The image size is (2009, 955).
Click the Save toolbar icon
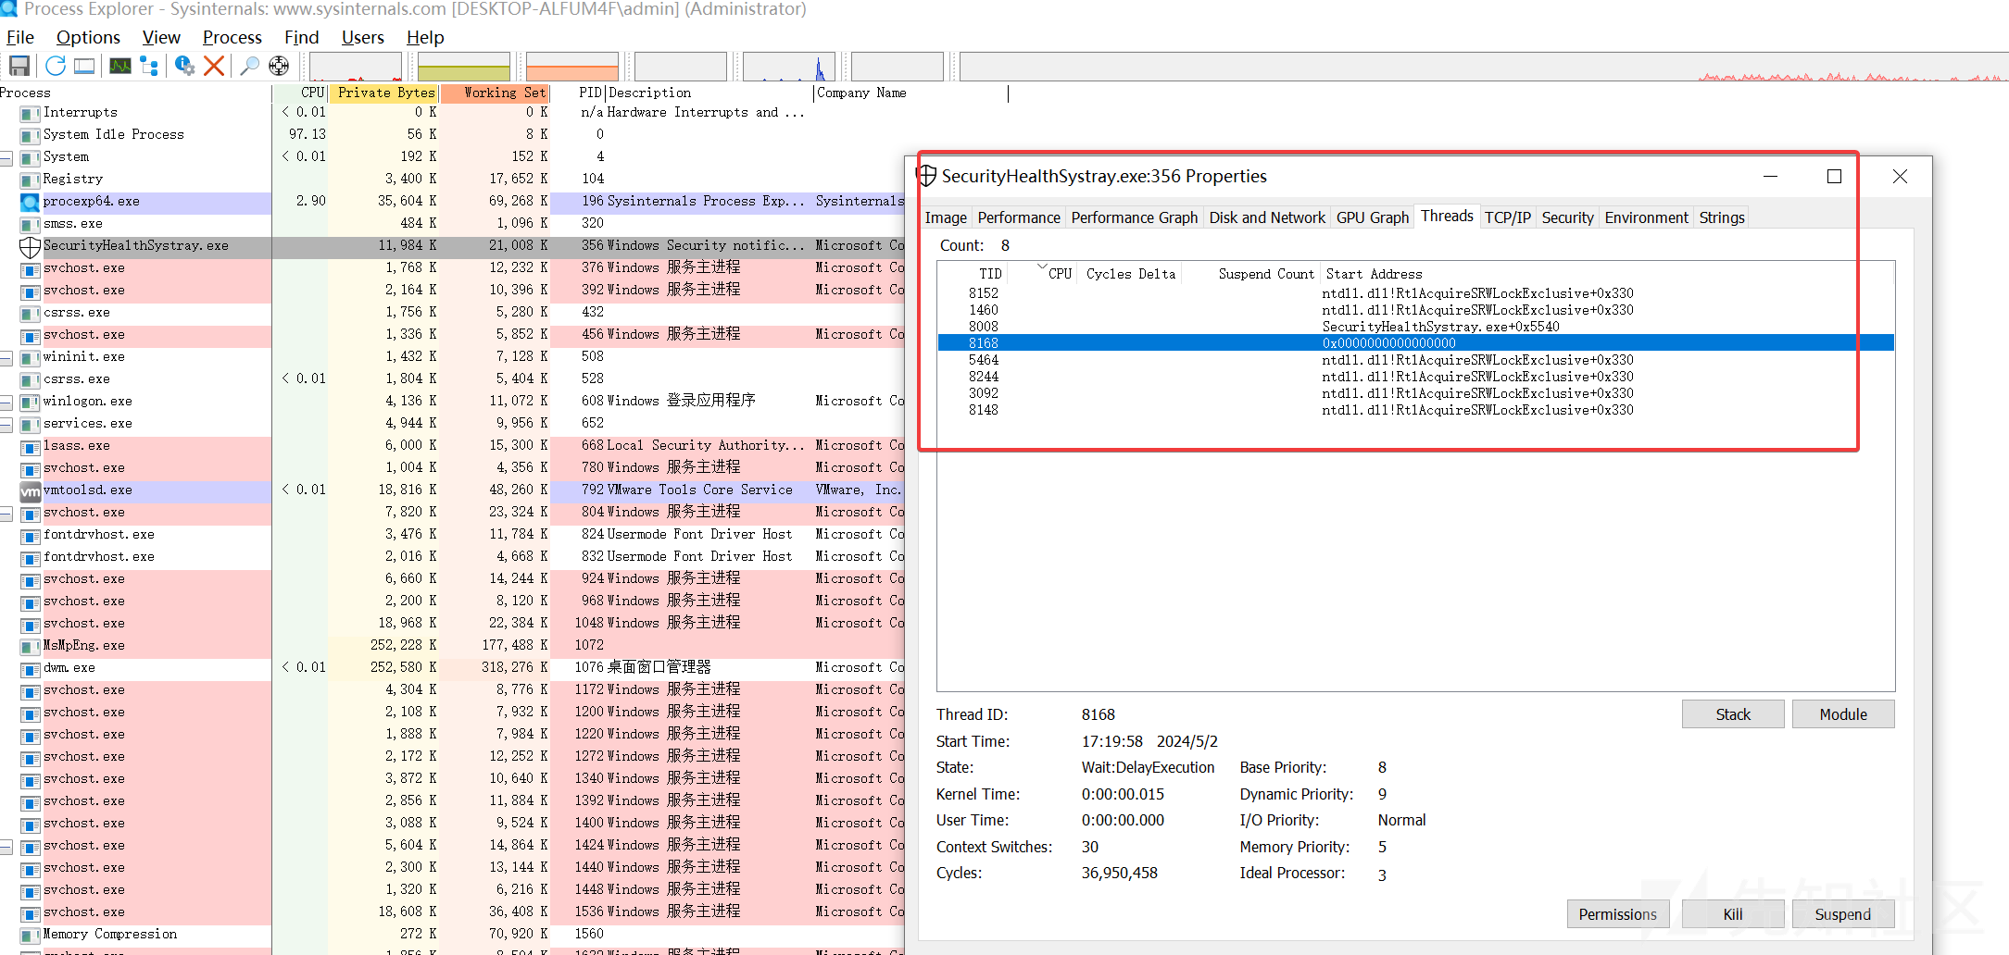[x=19, y=66]
